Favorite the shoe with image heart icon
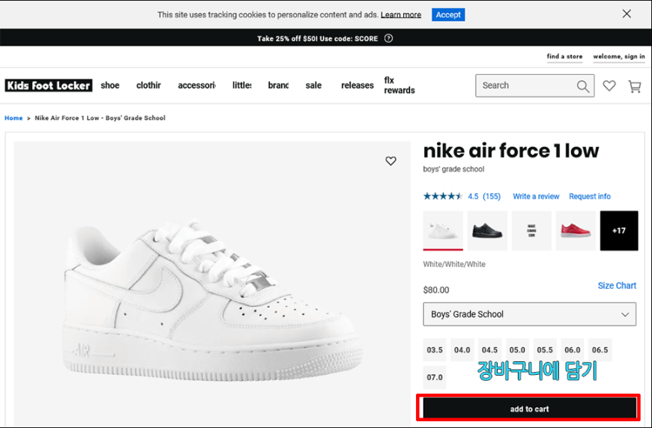The width and height of the screenshot is (652, 428). 390,161
